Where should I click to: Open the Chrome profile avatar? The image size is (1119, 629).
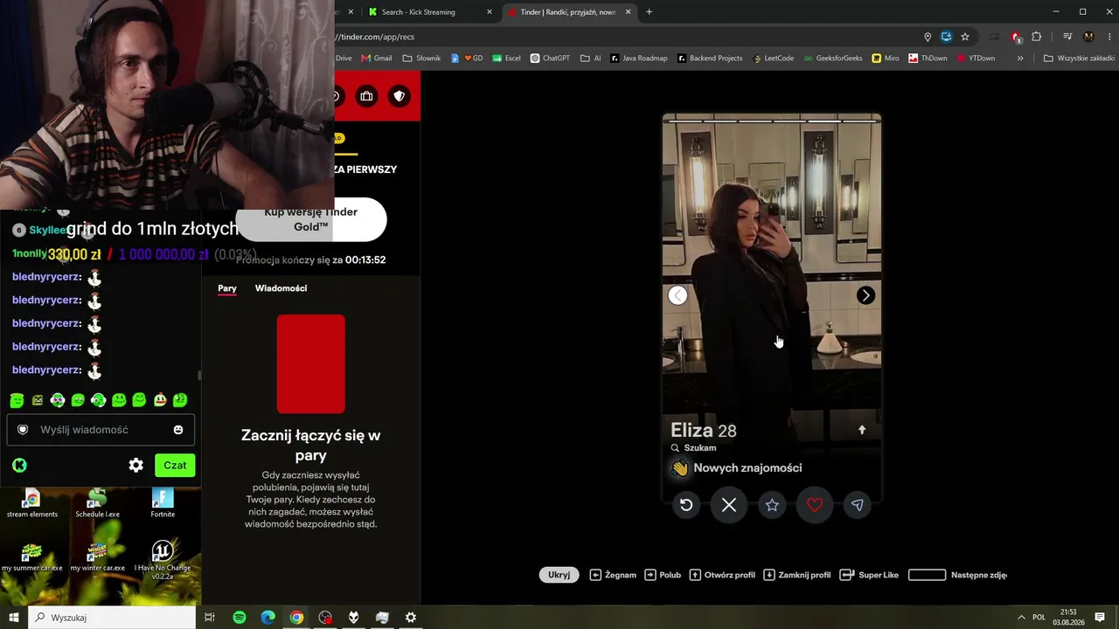pos(1088,37)
